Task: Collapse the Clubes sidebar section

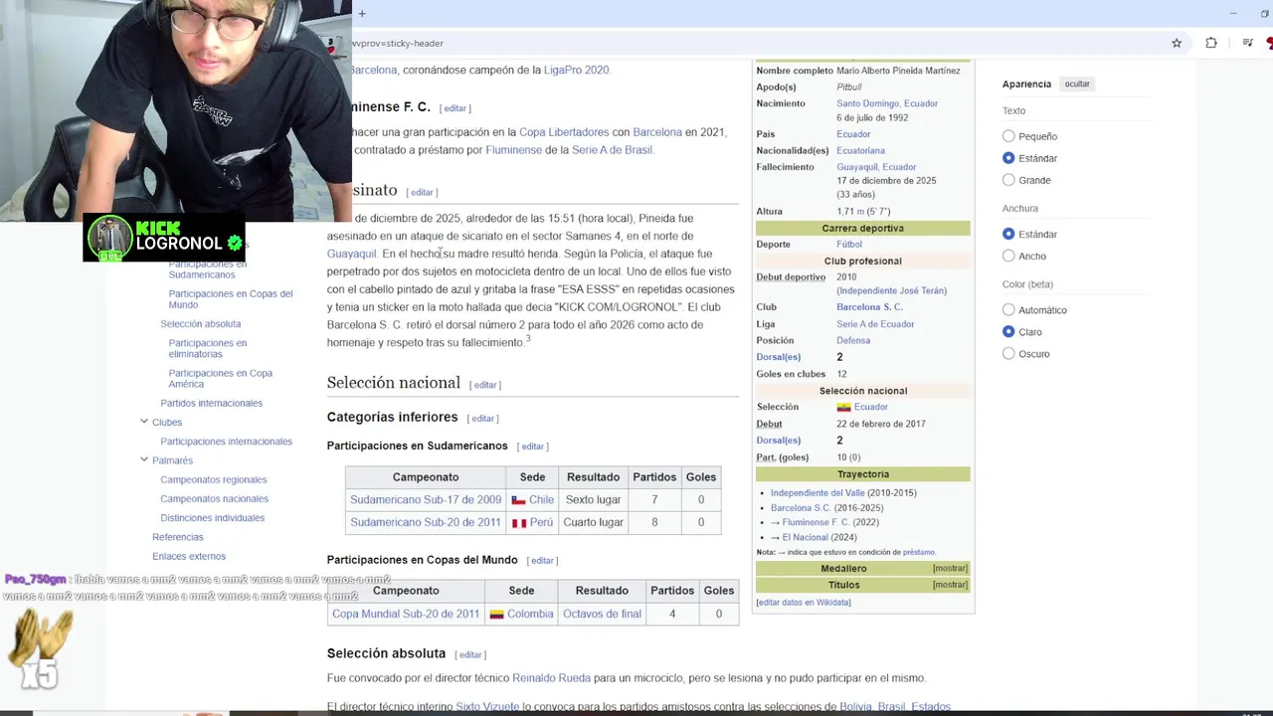Action: coord(143,422)
